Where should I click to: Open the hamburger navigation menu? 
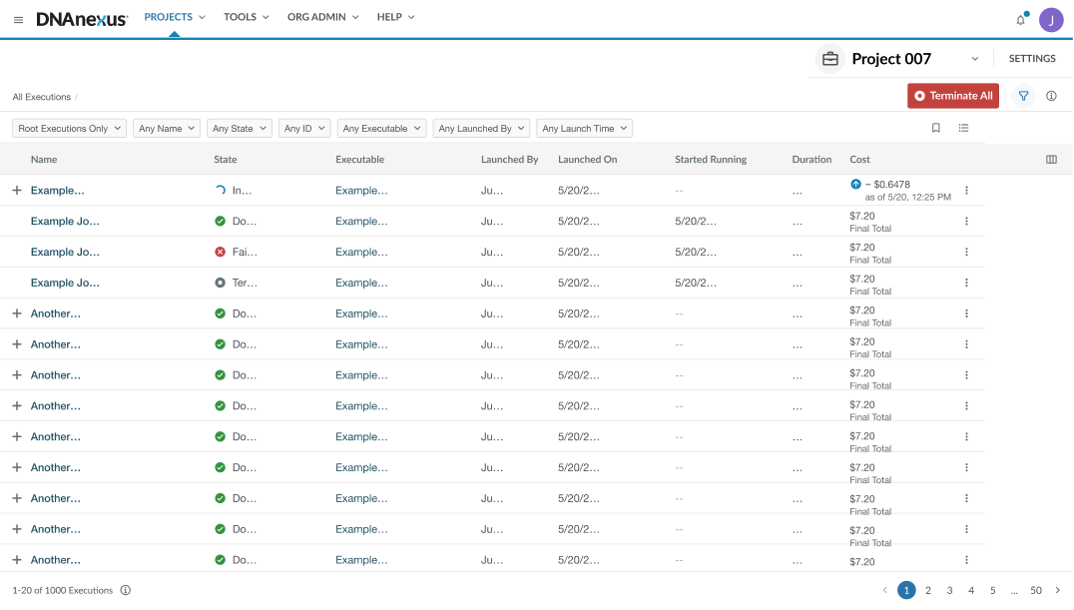[19, 20]
